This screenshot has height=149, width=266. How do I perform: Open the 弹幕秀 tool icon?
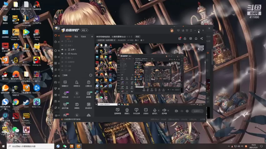[77, 106]
